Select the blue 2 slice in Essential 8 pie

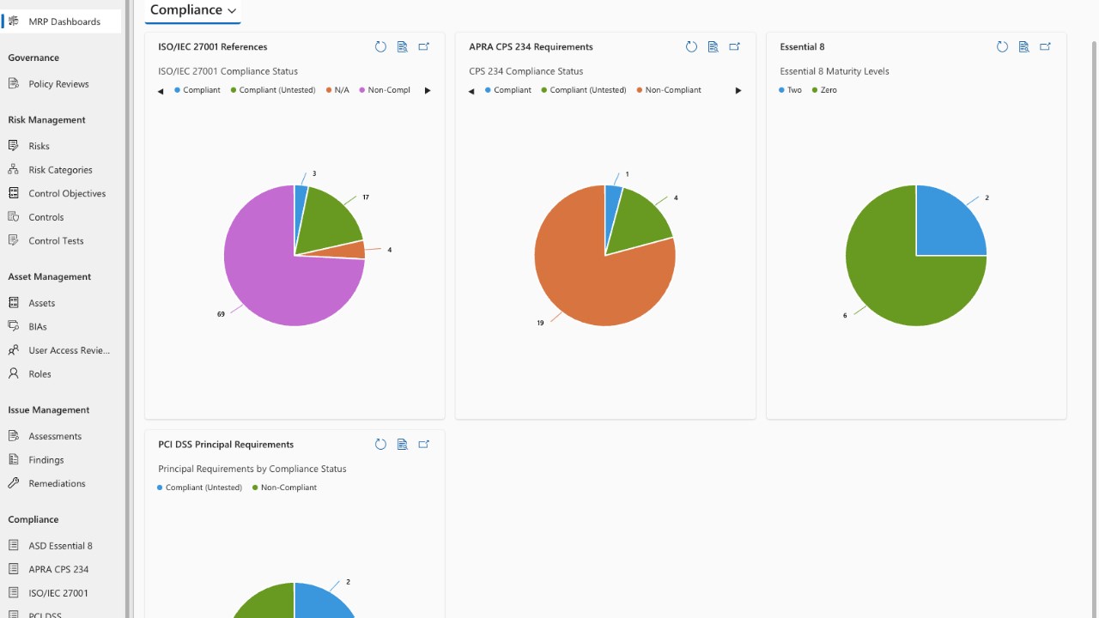(949, 223)
